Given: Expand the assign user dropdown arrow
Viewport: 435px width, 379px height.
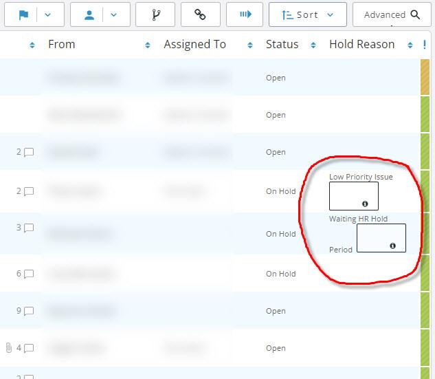Looking at the screenshot, I should (115, 14).
